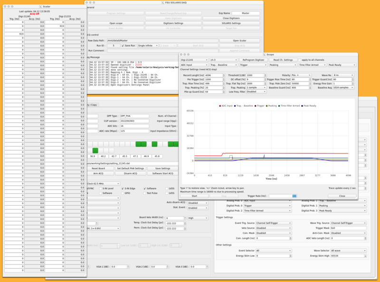Click the Exp Name field showing Master
This screenshot has height=282, width=380.
[x=246, y=13]
